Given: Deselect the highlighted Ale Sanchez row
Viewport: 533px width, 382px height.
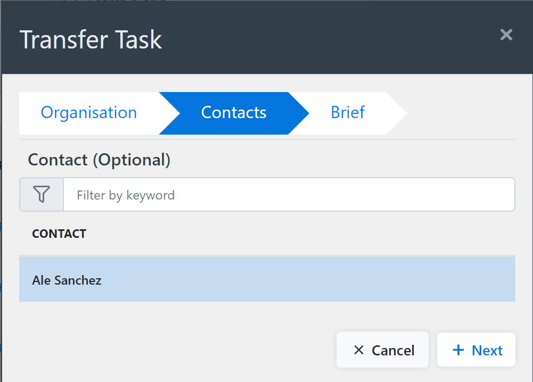Looking at the screenshot, I should 67,279.
